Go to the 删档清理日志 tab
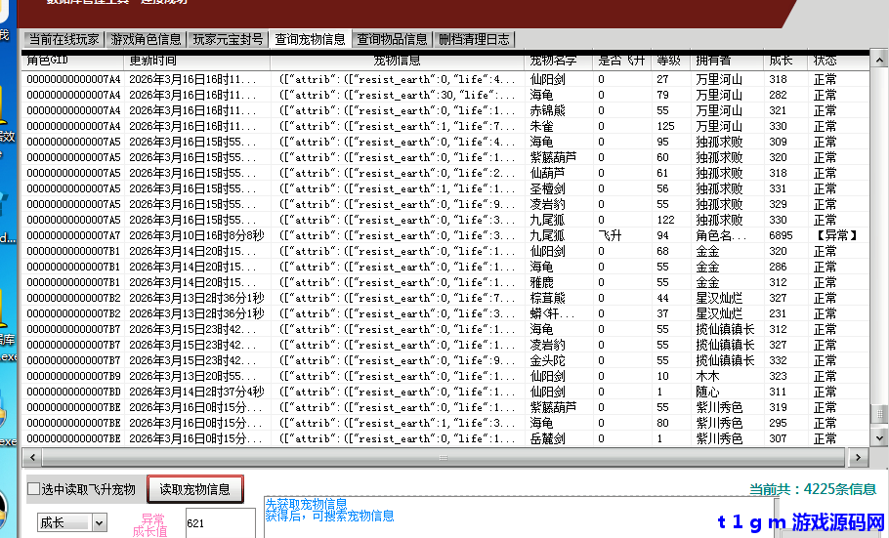Screen dimensions: 889x538 [474, 40]
